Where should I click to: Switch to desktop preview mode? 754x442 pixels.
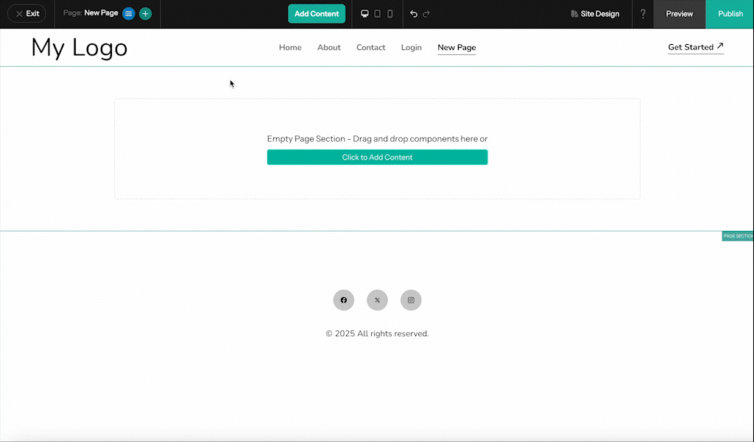(364, 13)
